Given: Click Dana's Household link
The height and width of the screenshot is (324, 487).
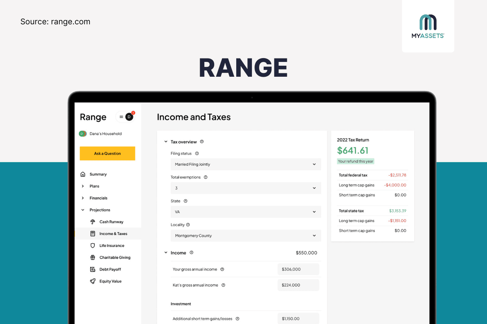Looking at the screenshot, I should point(105,134).
